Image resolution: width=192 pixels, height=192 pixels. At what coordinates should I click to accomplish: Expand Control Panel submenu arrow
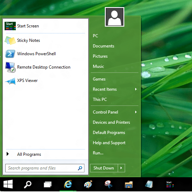136,112
